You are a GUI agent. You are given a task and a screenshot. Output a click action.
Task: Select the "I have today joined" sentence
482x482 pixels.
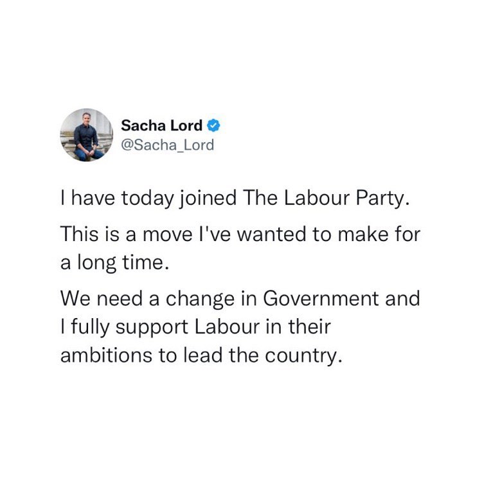pos(234,198)
